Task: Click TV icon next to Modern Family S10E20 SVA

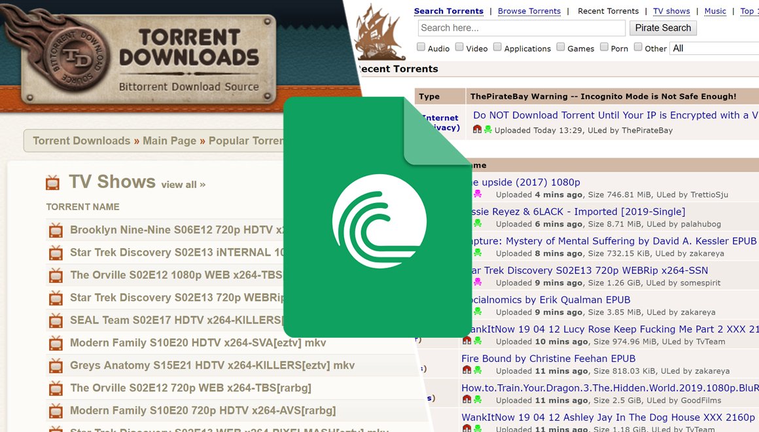Action: [x=56, y=344]
